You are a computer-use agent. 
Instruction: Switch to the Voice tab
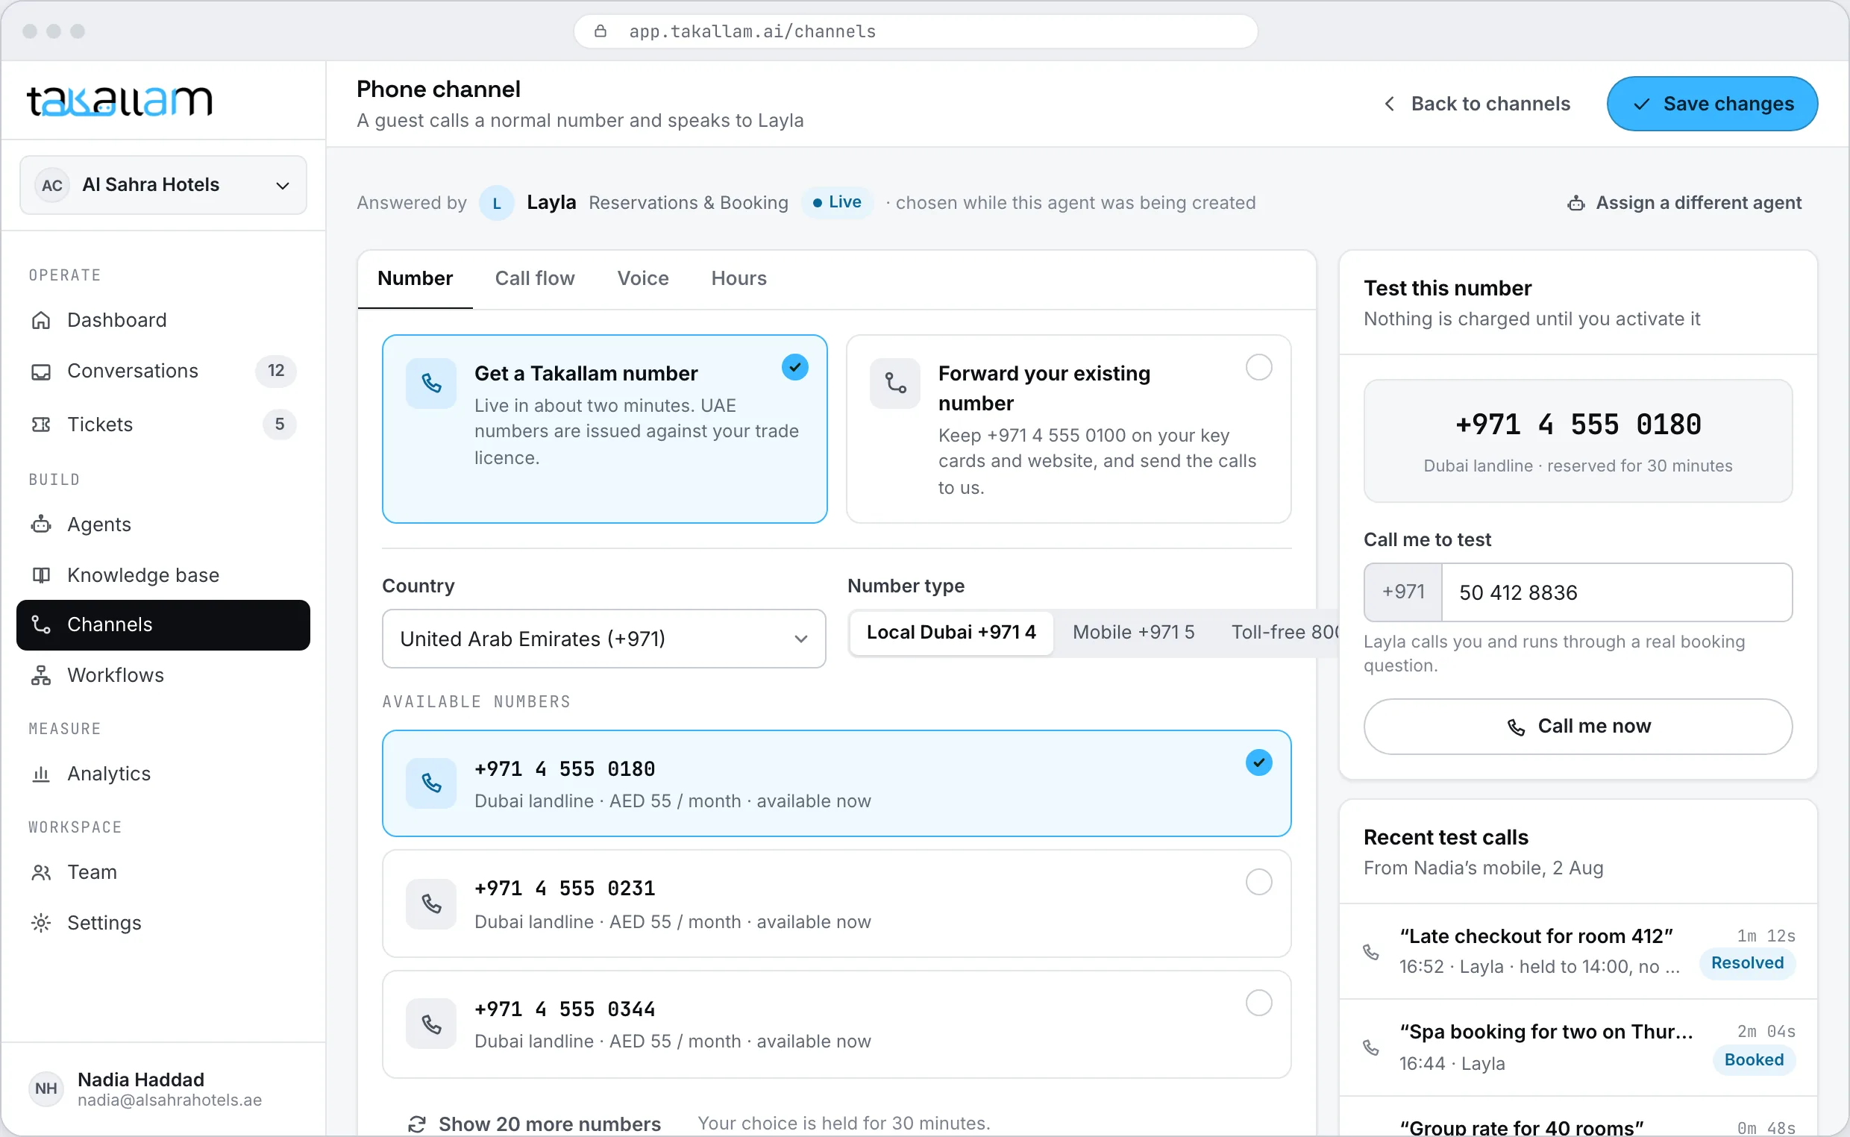[x=643, y=279]
